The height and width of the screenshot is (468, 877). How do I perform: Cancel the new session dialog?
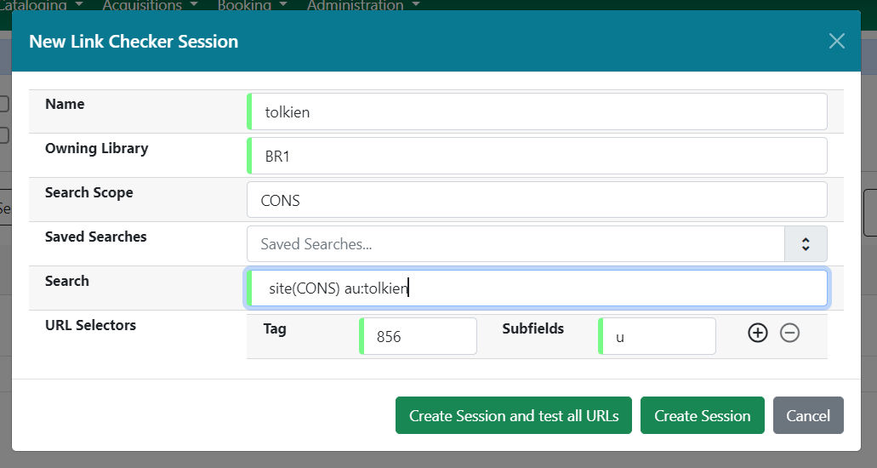coord(808,415)
